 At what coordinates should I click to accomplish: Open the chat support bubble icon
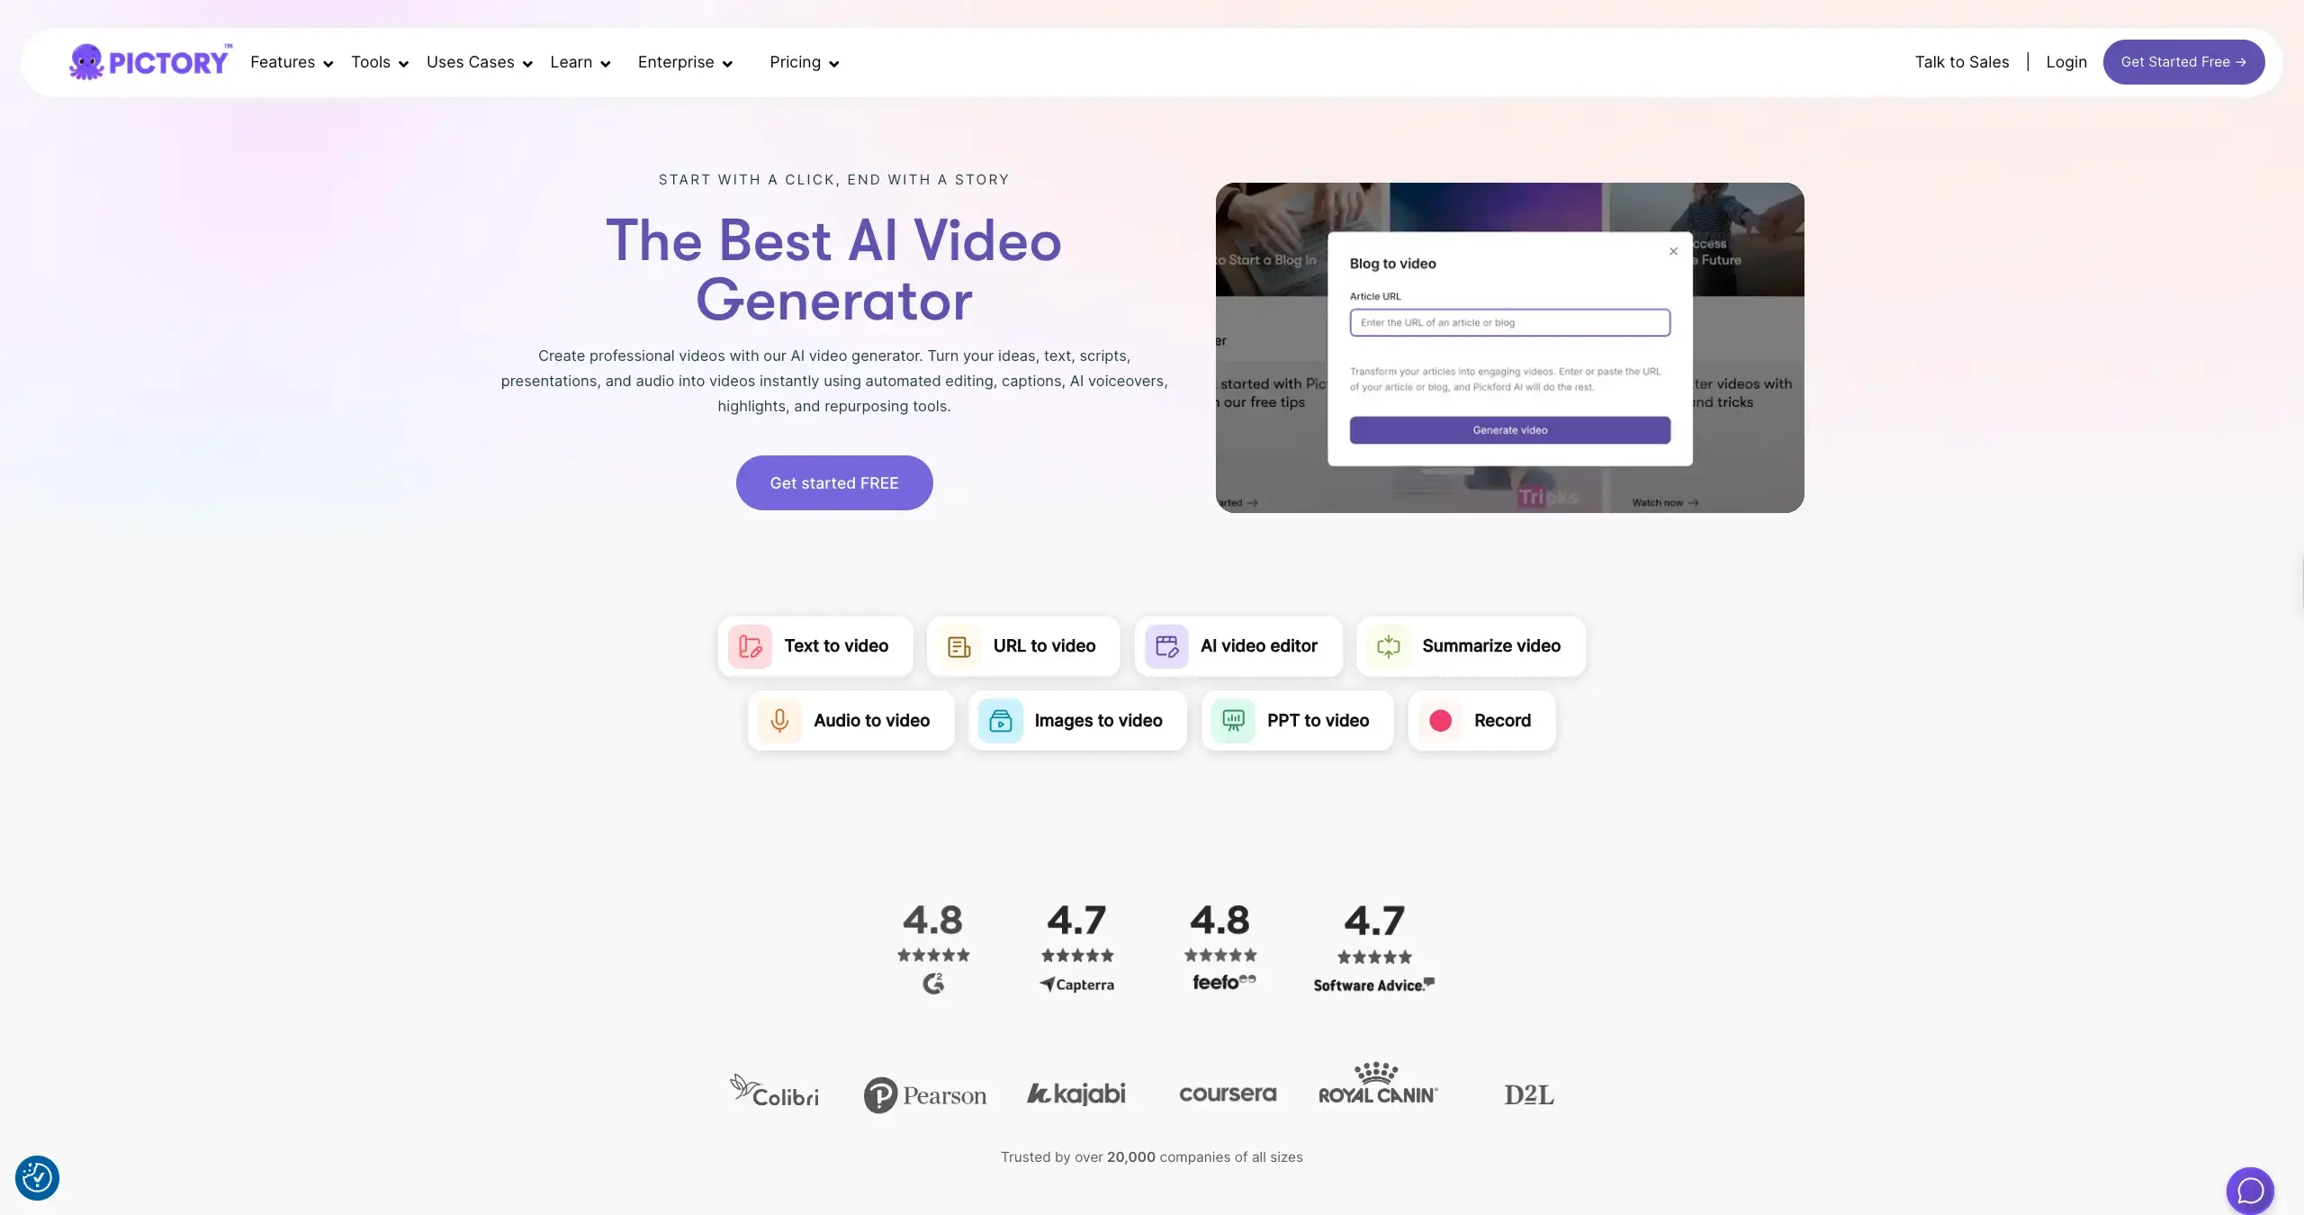click(x=2249, y=1190)
